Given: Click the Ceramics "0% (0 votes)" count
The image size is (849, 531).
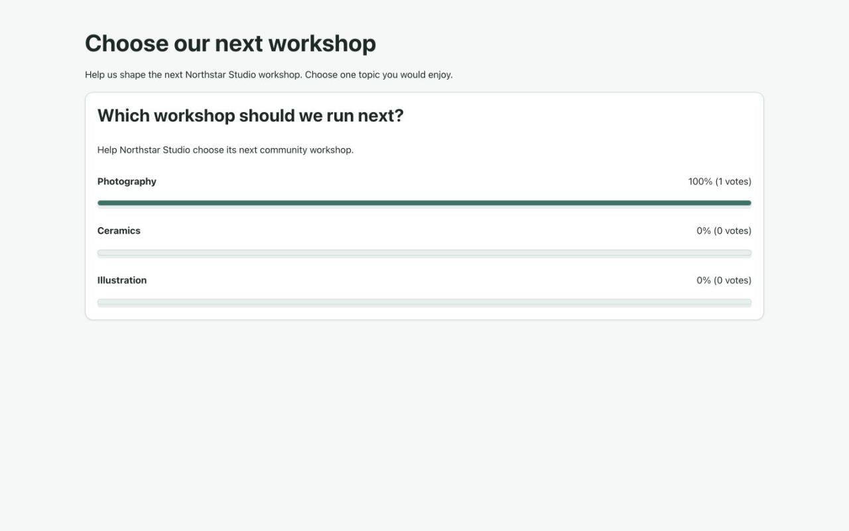Looking at the screenshot, I should point(724,231).
